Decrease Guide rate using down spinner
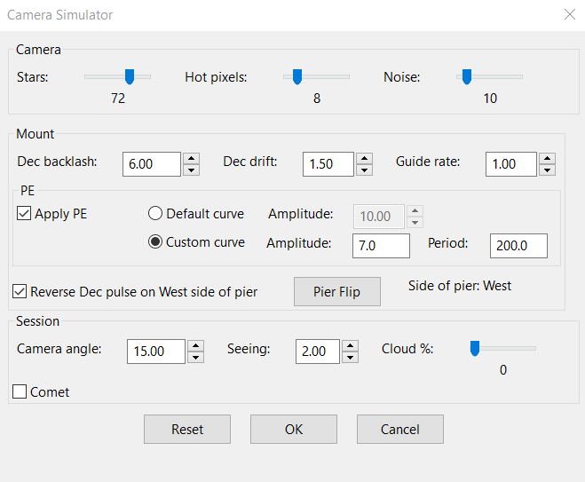Image resolution: width=585 pixels, height=482 pixels. tap(547, 170)
